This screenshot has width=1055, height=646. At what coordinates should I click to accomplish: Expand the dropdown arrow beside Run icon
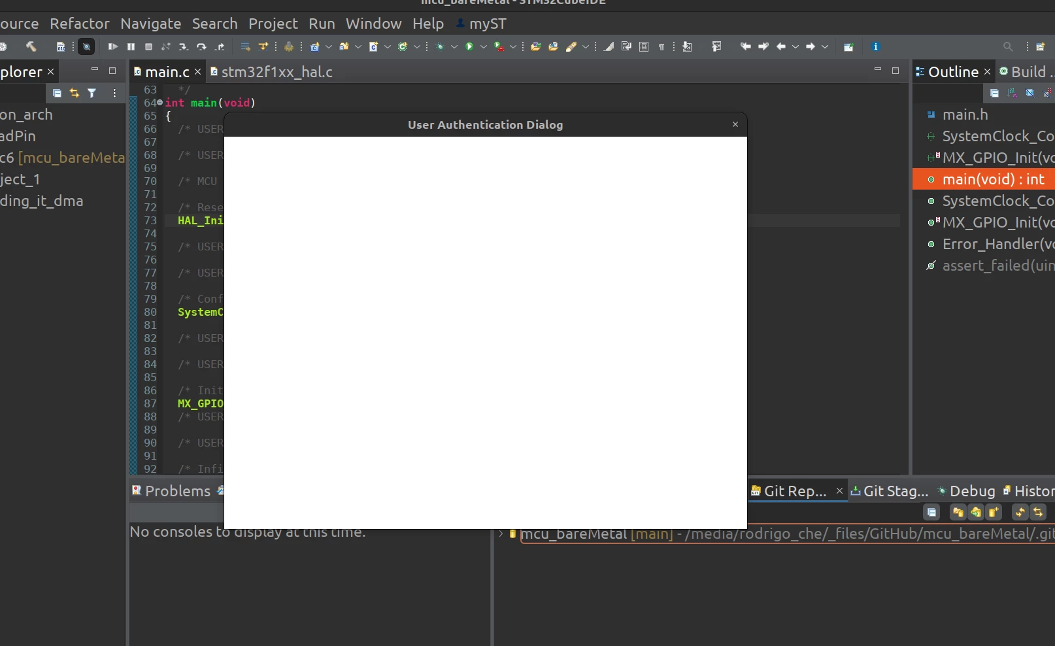(484, 46)
